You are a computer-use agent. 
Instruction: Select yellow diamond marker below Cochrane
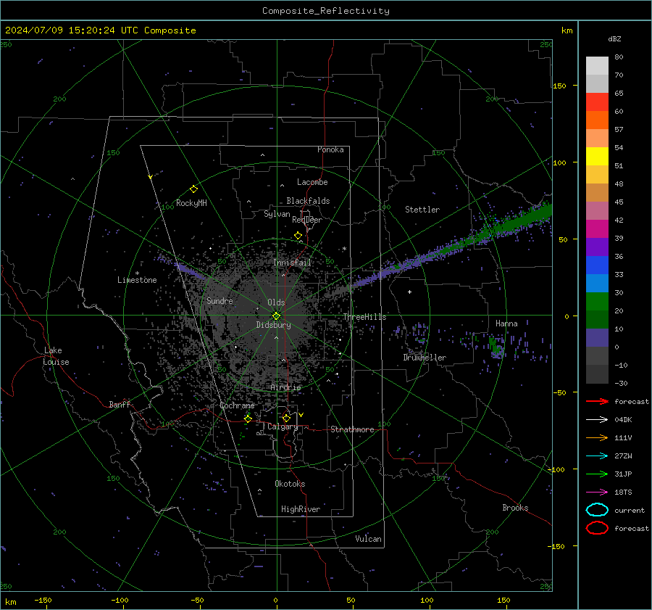(248, 419)
